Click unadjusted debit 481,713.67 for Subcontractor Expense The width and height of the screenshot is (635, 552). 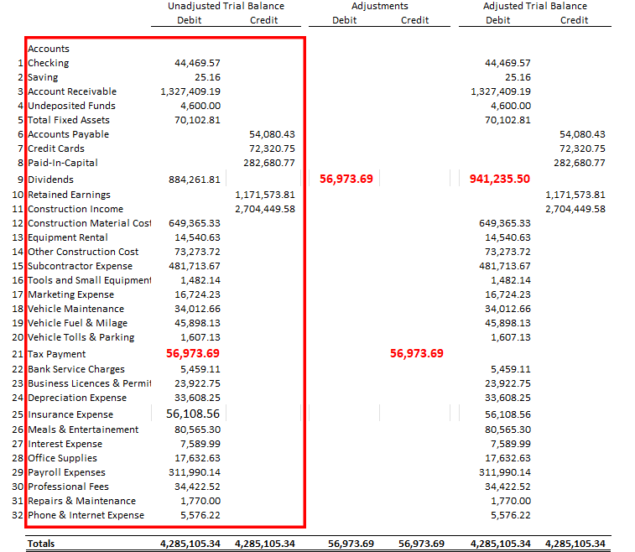[195, 266]
